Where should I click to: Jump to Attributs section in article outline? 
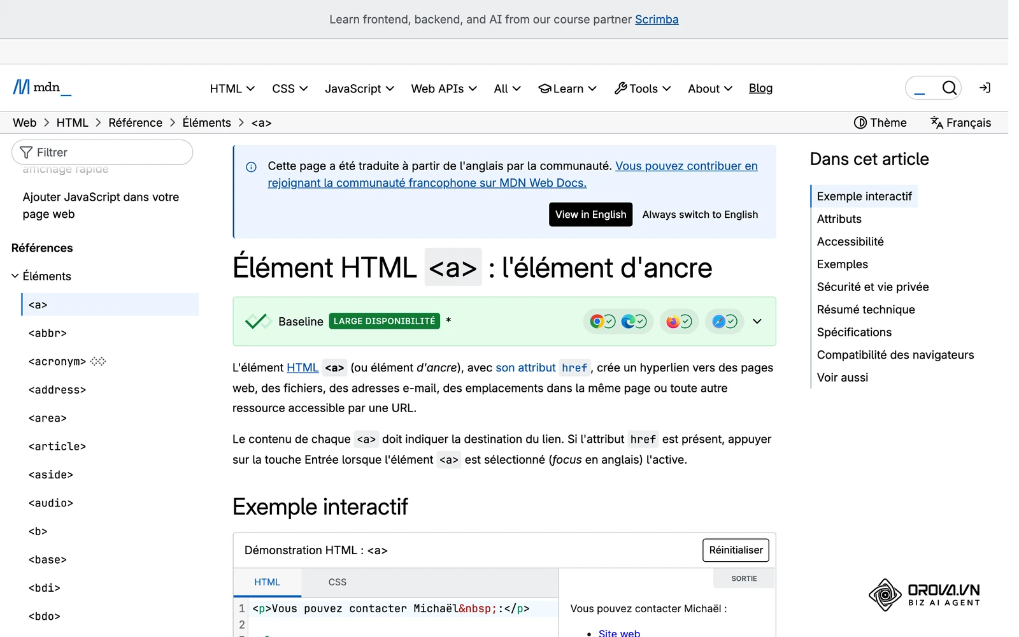[x=839, y=219]
